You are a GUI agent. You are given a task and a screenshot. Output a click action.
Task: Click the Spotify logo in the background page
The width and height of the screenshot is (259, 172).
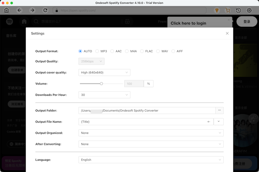(x=10, y=22)
